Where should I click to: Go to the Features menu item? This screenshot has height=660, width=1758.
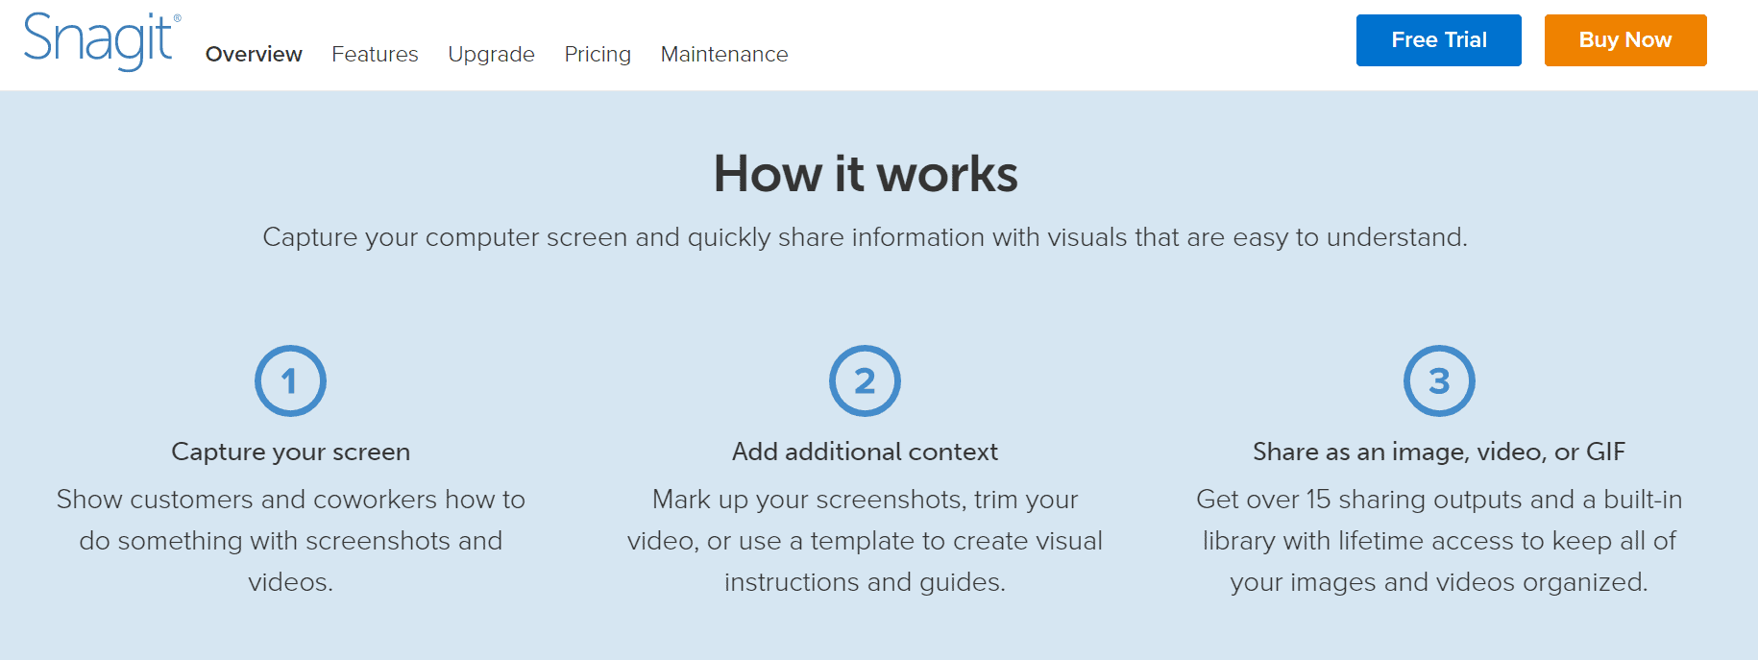[x=375, y=55]
